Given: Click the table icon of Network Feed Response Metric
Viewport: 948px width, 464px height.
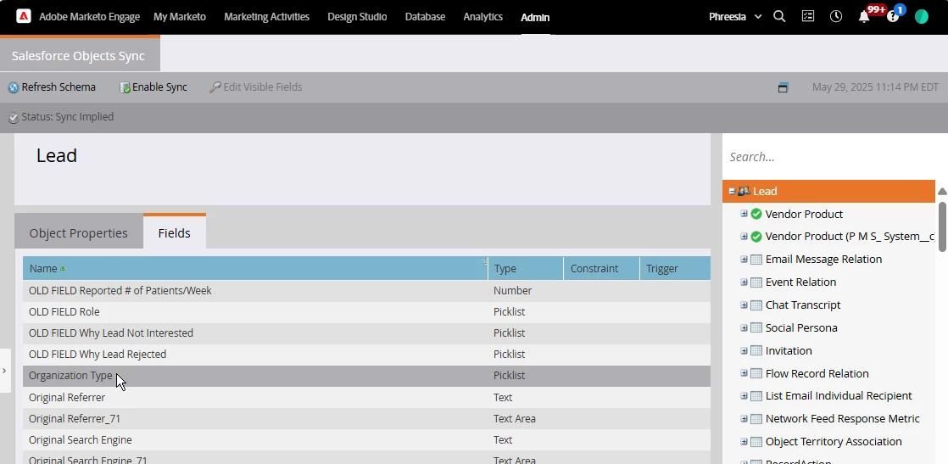Looking at the screenshot, I should pyautogui.click(x=756, y=419).
